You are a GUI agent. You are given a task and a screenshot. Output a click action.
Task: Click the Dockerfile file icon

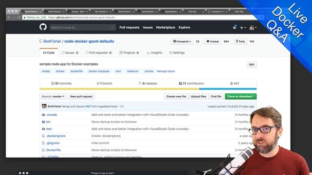(43, 150)
